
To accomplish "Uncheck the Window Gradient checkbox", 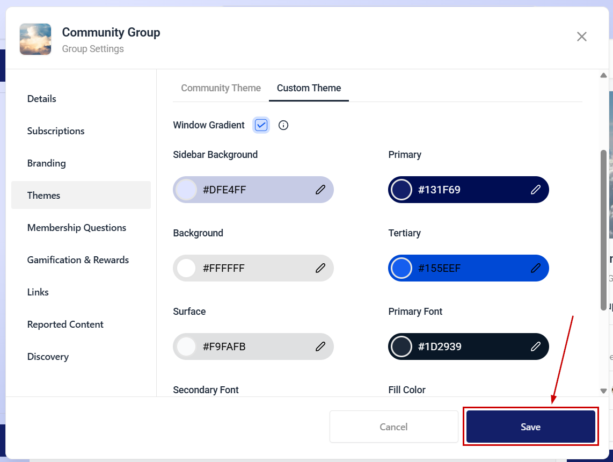I will point(261,125).
